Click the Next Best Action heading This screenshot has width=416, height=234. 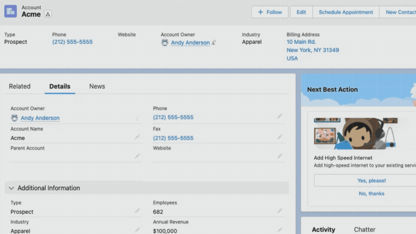(332, 90)
